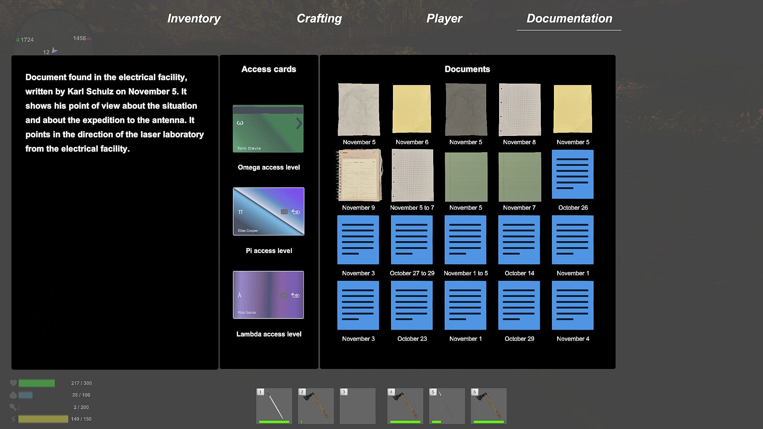Open the Inventory tab

pyautogui.click(x=194, y=18)
